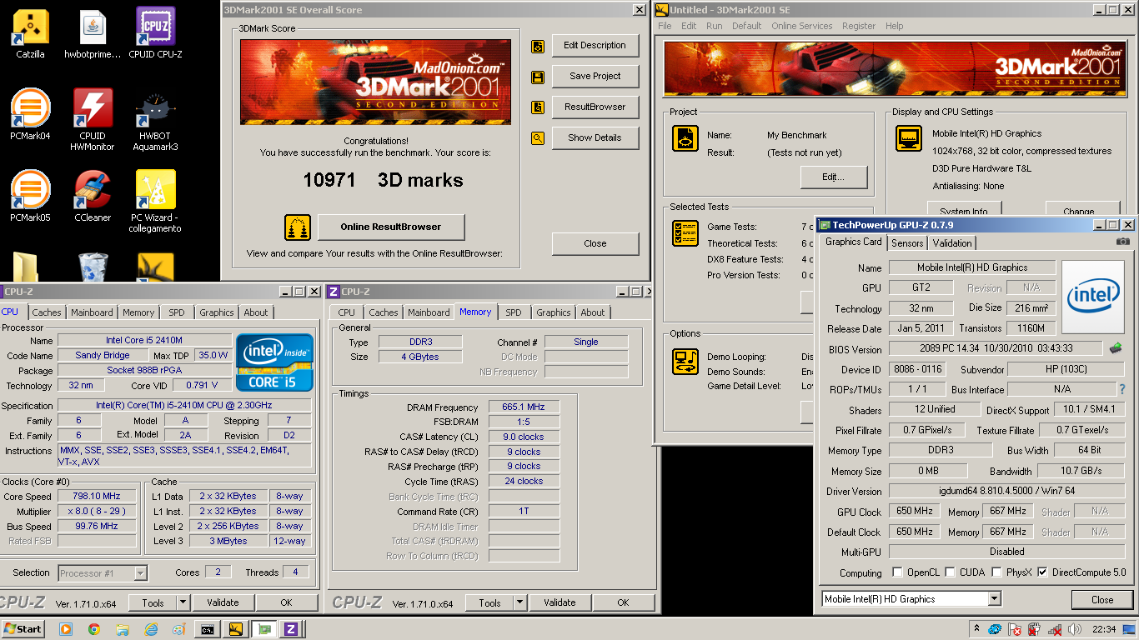The width and height of the screenshot is (1139, 640).
Task: Open the GPU selector dropdown in GPU-Z
Action: click(x=994, y=599)
